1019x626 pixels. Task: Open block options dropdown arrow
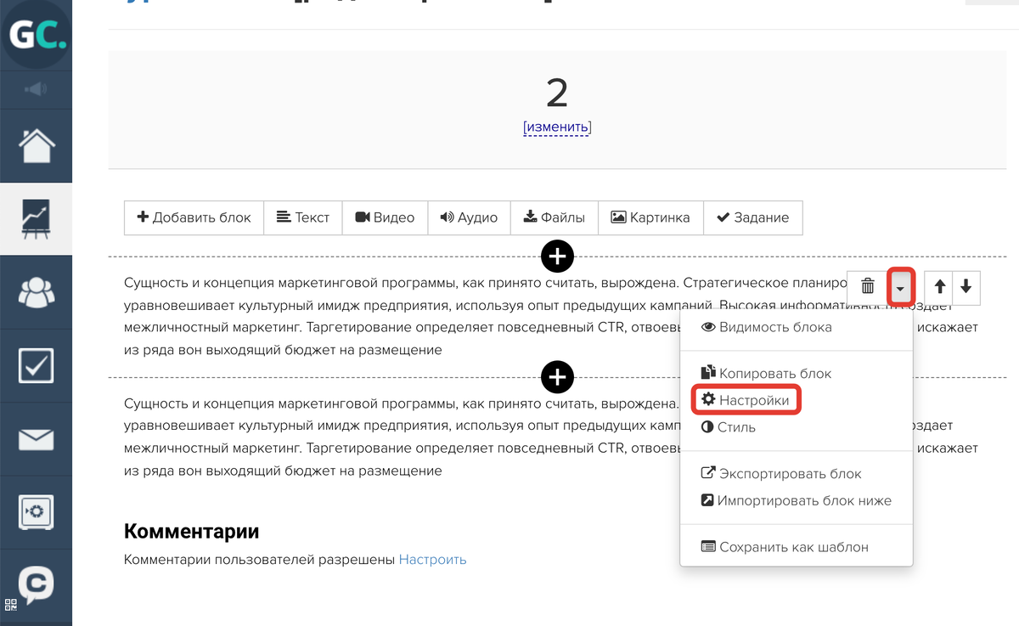click(x=900, y=287)
